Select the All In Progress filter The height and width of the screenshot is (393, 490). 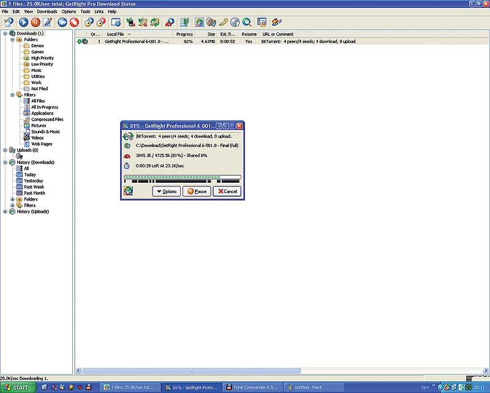click(x=44, y=107)
